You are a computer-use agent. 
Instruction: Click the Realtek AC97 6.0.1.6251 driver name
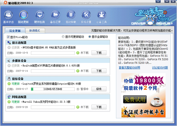pos(51,66)
